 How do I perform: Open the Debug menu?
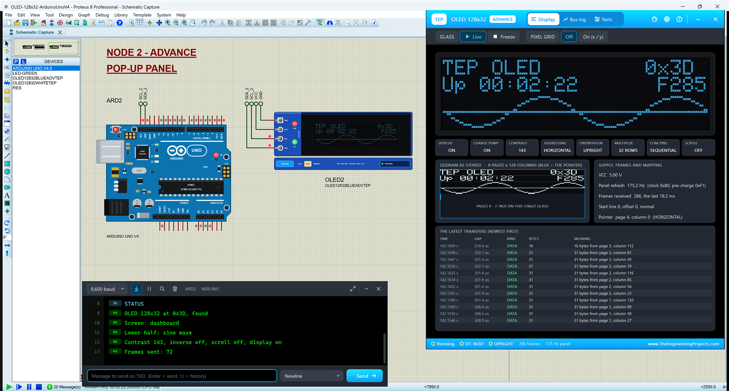click(102, 15)
